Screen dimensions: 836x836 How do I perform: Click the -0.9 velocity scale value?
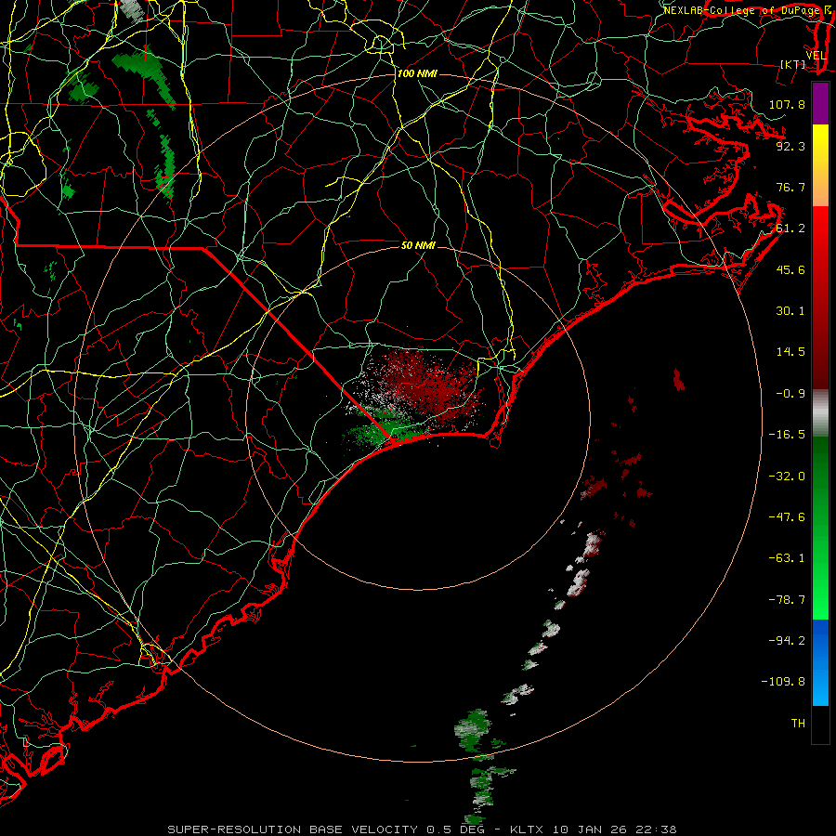790,394
